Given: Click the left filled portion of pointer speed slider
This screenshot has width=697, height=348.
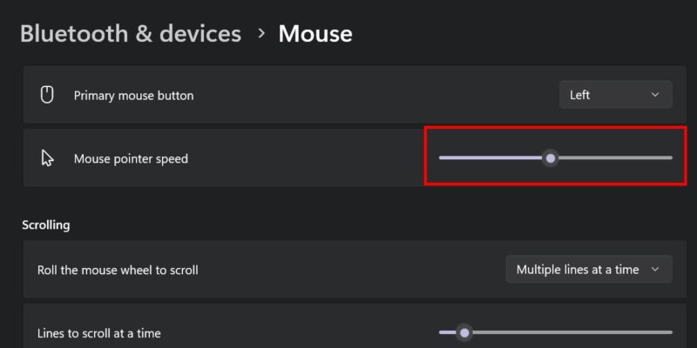Looking at the screenshot, I should pyautogui.click(x=491, y=157).
